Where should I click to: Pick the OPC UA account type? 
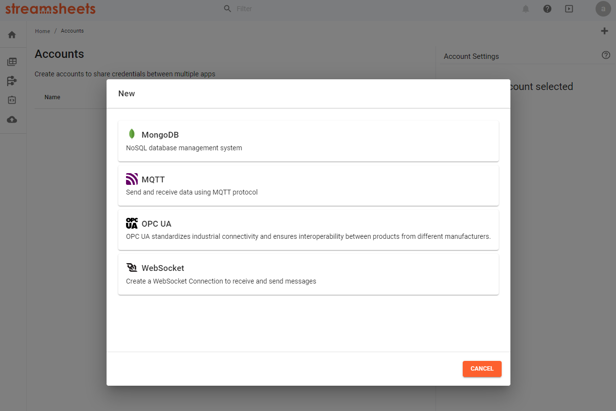point(308,230)
